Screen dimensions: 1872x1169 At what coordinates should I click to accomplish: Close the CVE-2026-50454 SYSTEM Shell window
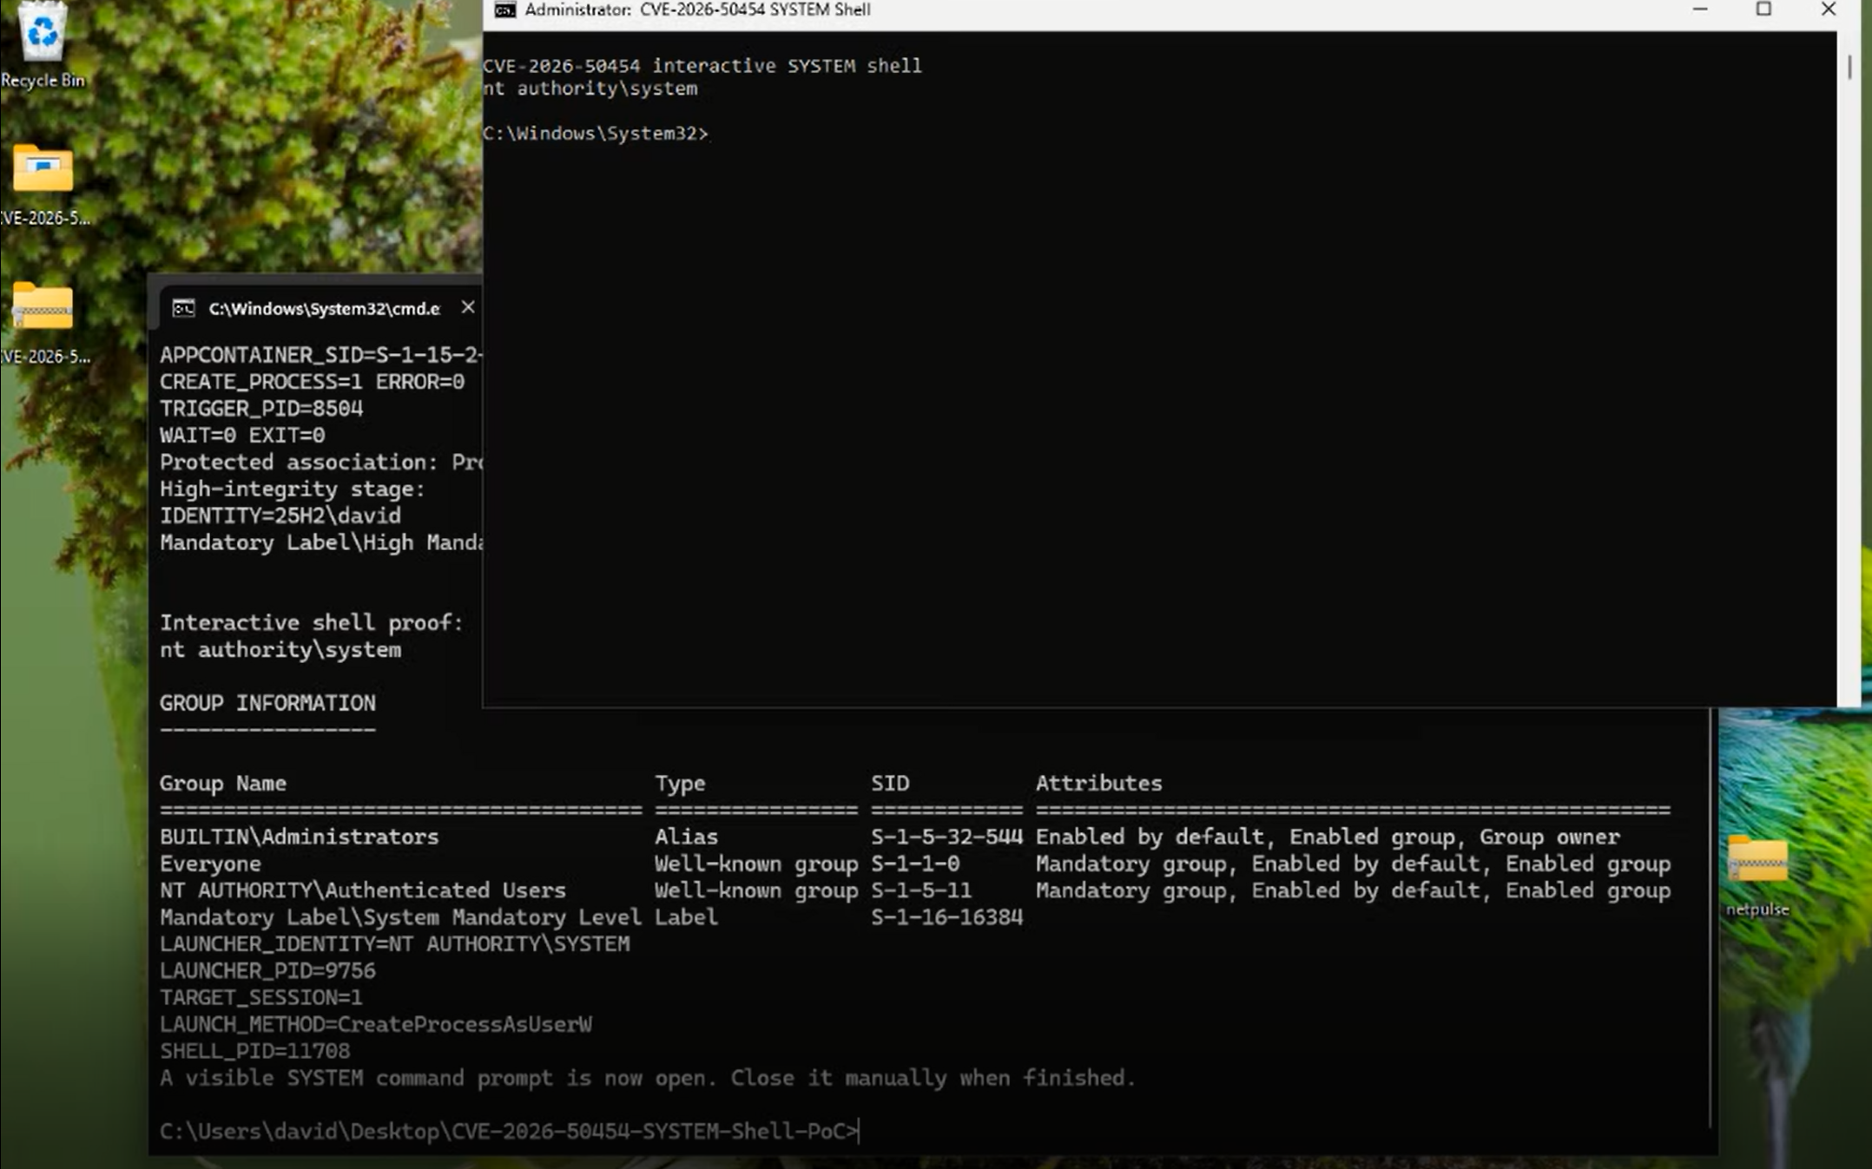click(1828, 10)
